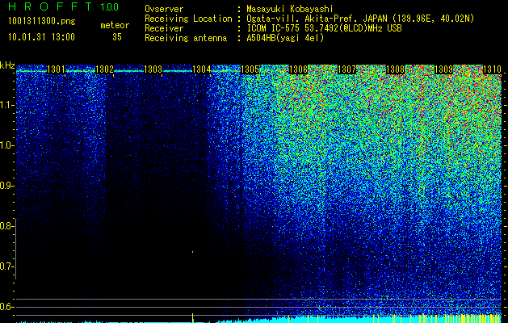Click the 0.9 frequency axis label
Viewport: 508px width, 323px height.
(6, 186)
